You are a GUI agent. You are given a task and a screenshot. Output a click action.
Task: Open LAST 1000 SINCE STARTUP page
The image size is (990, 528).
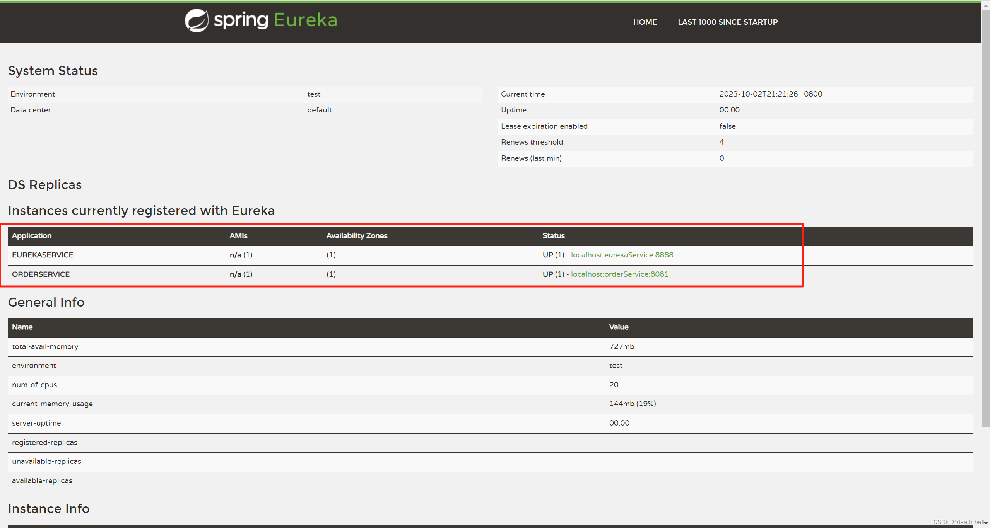point(727,22)
